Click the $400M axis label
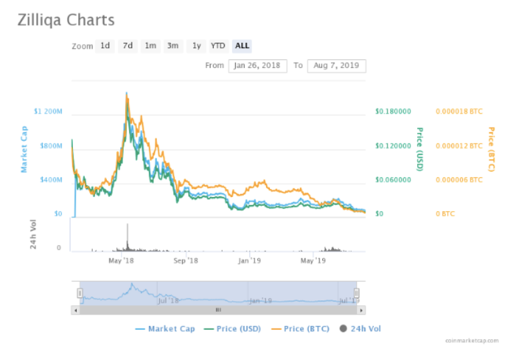Screen dimensions: 528x352 51,180
